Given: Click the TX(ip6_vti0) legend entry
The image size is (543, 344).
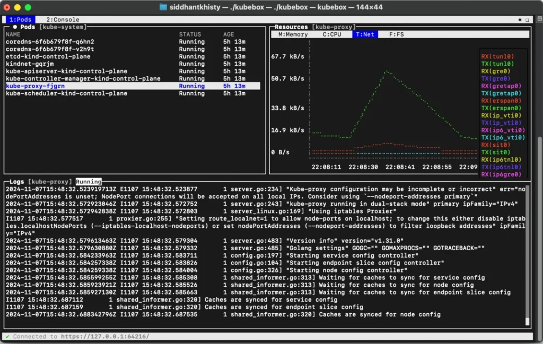Looking at the screenshot, I should point(503,138).
